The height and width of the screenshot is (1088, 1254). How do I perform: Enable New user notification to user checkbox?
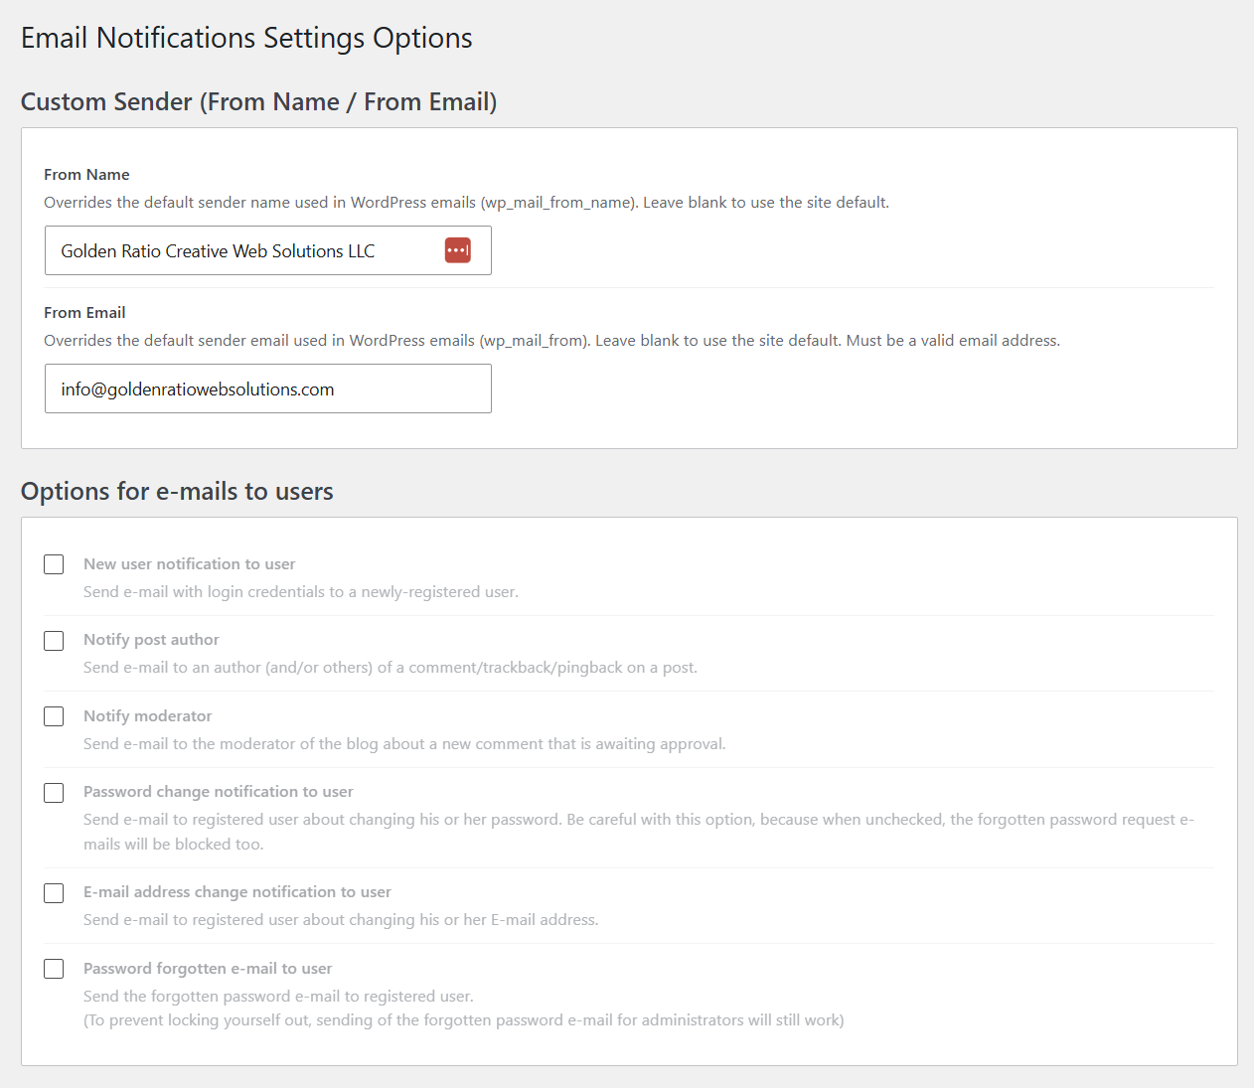pos(54,564)
